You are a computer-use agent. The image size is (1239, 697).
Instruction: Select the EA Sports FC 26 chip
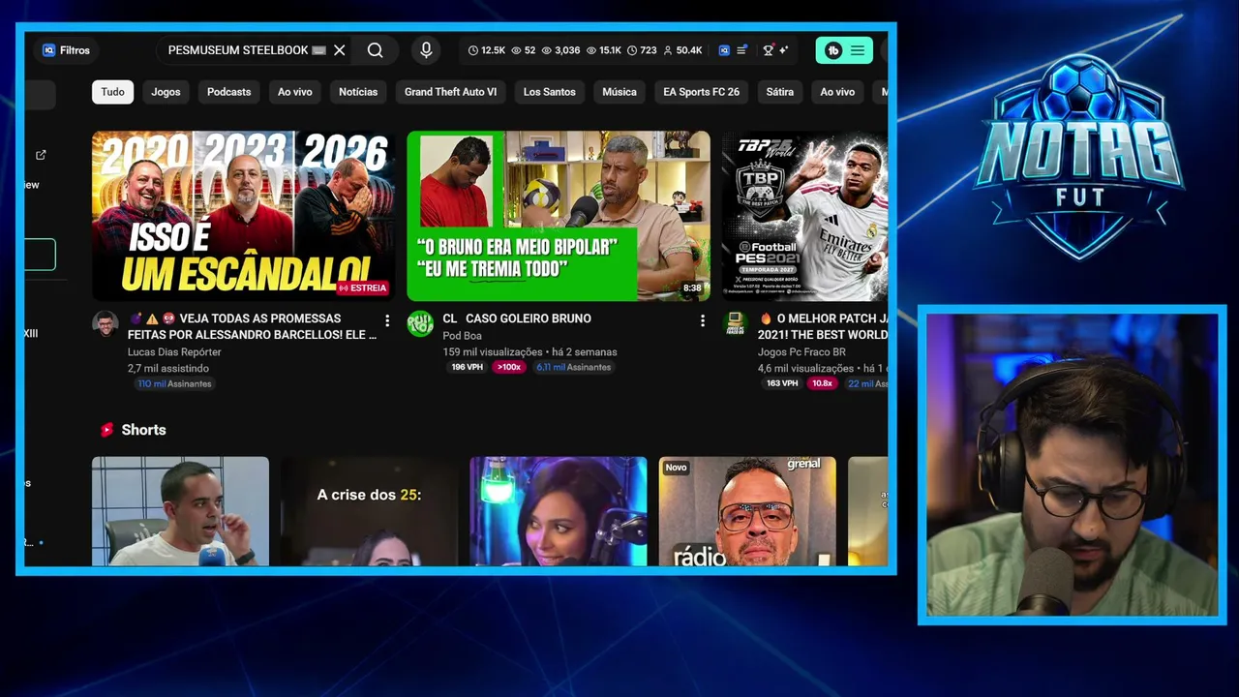point(702,92)
